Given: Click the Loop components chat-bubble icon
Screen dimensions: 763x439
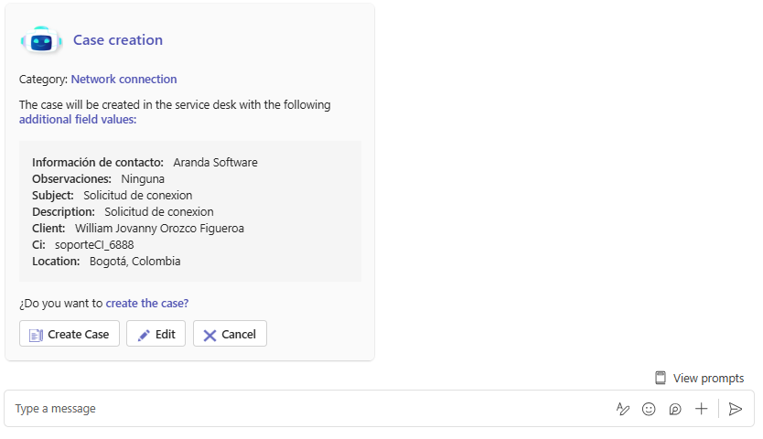Looking at the screenshot, I should click(675, 409).
